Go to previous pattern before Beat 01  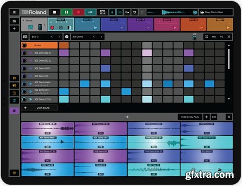52,37
